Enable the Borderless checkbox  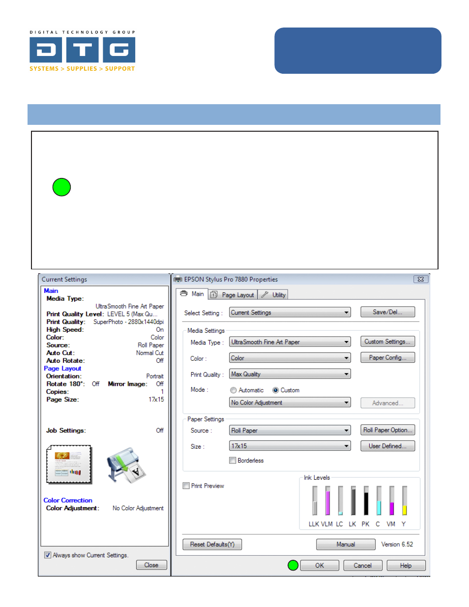[x=233, y=461]
